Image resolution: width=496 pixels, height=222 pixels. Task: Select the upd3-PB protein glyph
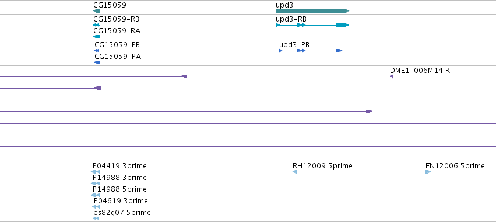pyautogui.click(x=311, y=51)
